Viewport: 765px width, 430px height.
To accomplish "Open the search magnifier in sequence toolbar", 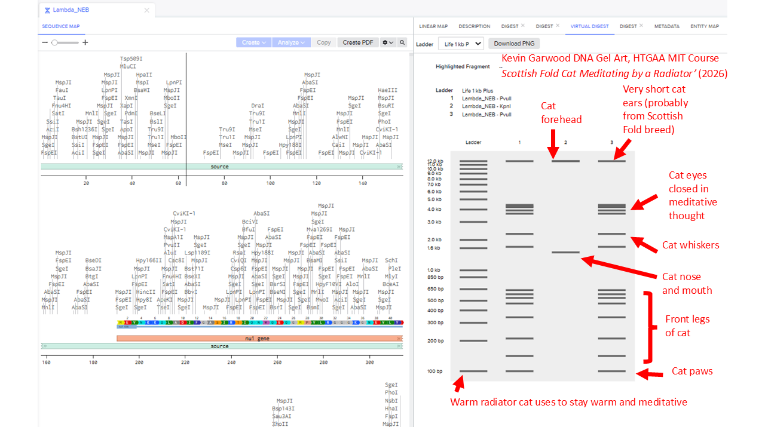I will coord(402,42).
